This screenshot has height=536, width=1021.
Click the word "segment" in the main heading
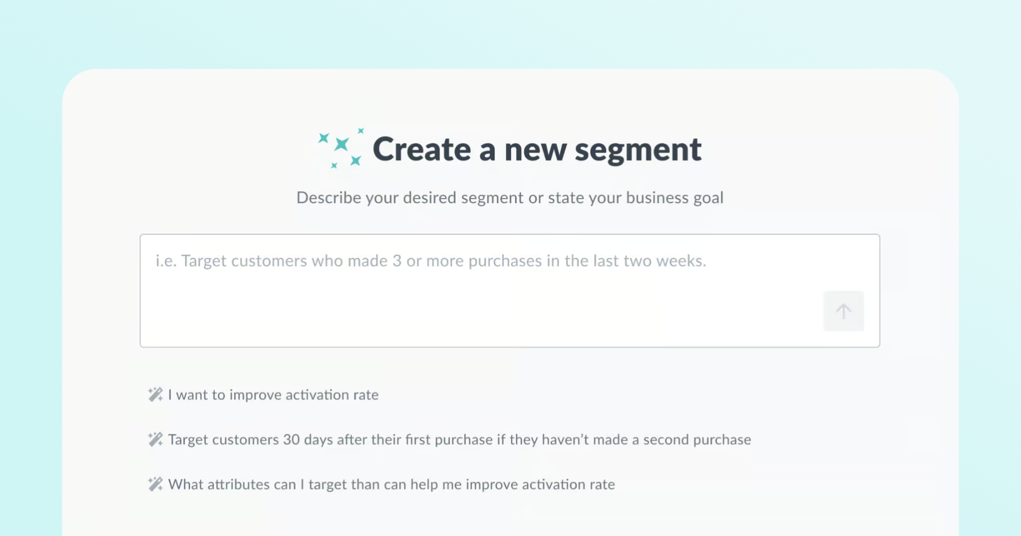pyautogui.click(x=638, y=150)
